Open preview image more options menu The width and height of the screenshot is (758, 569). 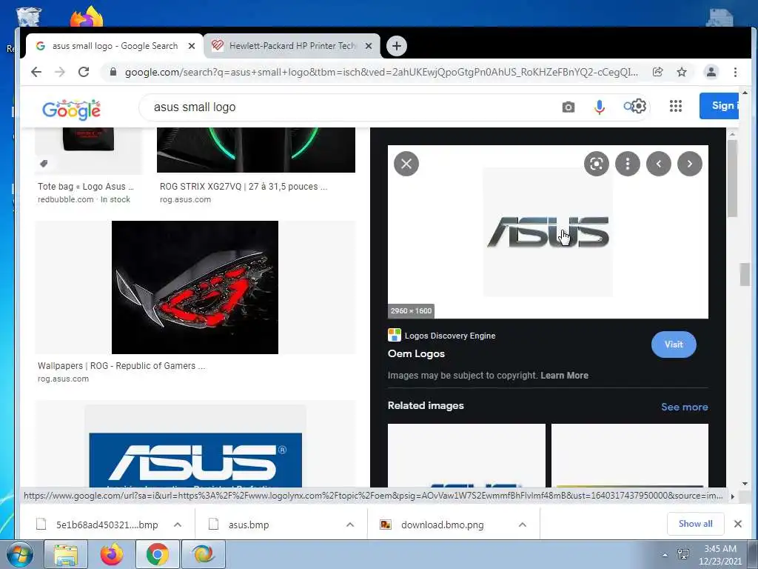click(x=628, y=164)
